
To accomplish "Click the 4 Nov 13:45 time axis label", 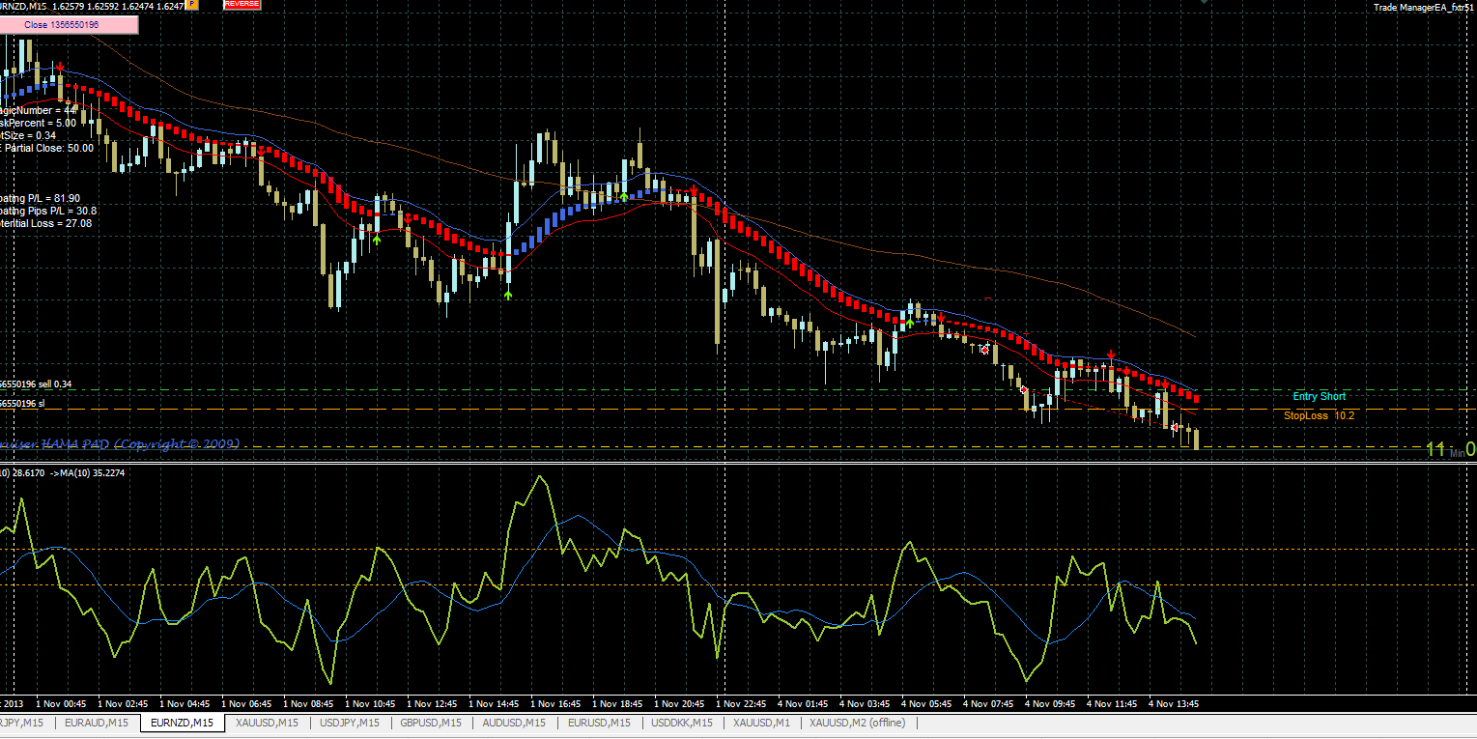I will tap(1173, 703).
